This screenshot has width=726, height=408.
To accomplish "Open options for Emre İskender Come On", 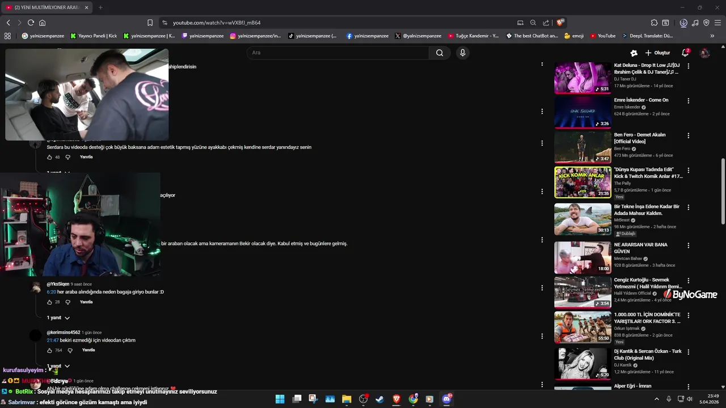I will pyautogui.click(x=689, y=101).
